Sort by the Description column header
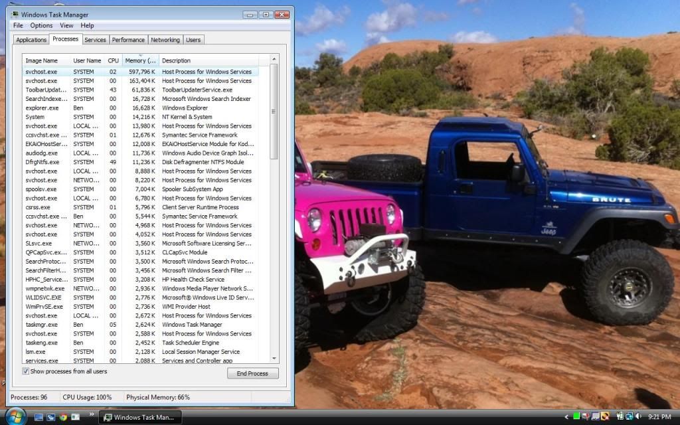 (209, 60)
